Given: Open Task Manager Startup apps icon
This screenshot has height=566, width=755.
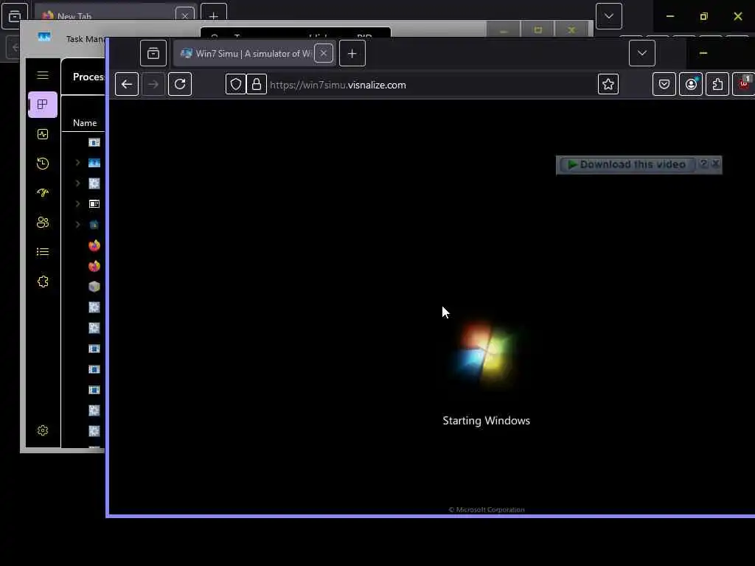Looking at the screenshot, I should 42,193.
